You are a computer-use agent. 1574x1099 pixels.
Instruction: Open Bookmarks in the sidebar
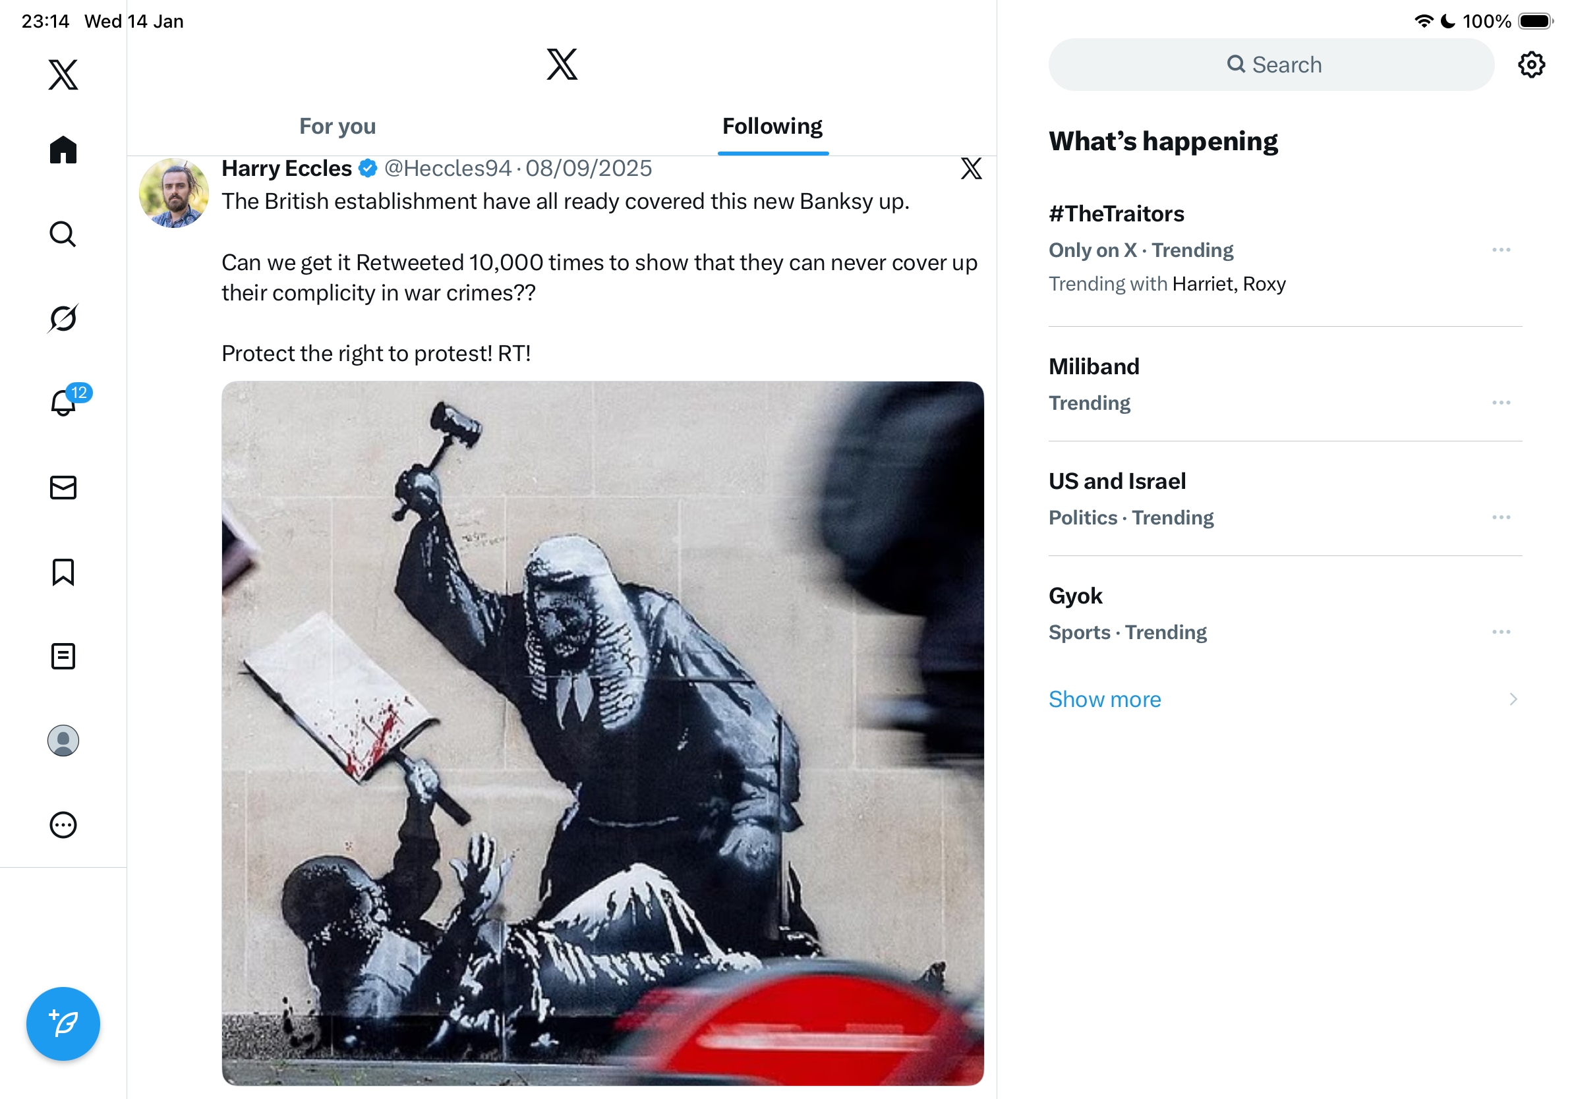(63, 572)
